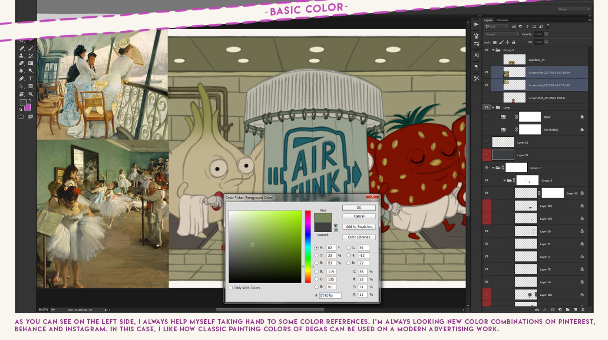Expand the Lines group
This screenshot has width=608, height=340.
coord(493,107)
